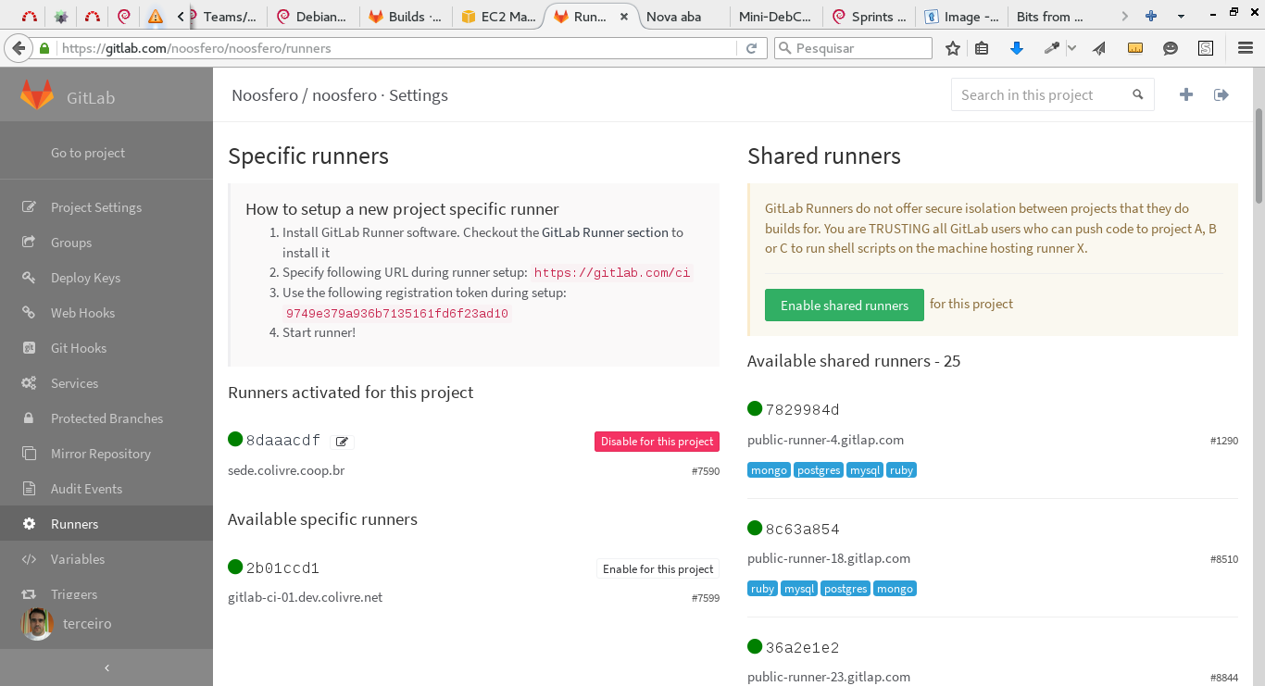
Task: Switch to the Debian... browser tab
Action: (x=312, y=17)
